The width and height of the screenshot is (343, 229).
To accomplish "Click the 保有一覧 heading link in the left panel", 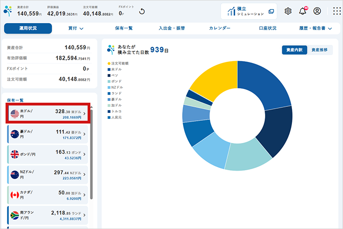I will pos(15,100).
